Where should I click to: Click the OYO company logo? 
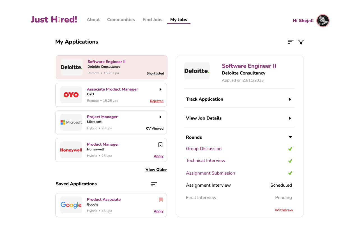pyautogui.click(x=71, y=95)
